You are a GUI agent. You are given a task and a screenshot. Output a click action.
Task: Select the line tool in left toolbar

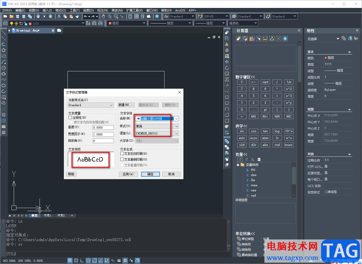point(4,32)
